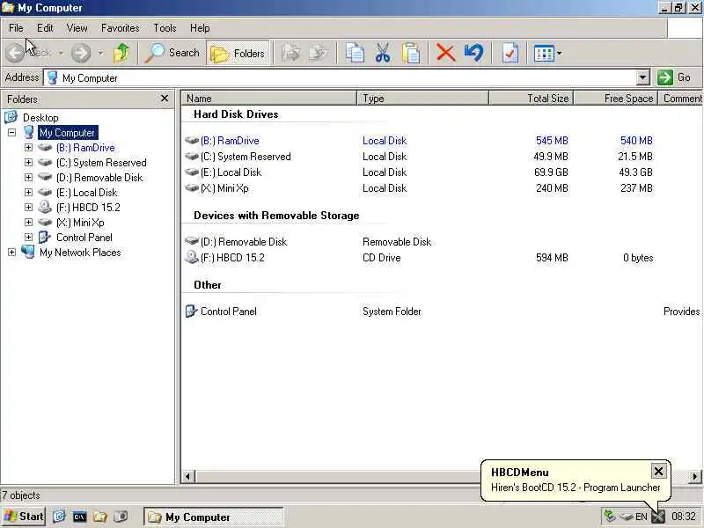Sort by Name column header
This screenshot has height=528, width=704.
(269, 98)
